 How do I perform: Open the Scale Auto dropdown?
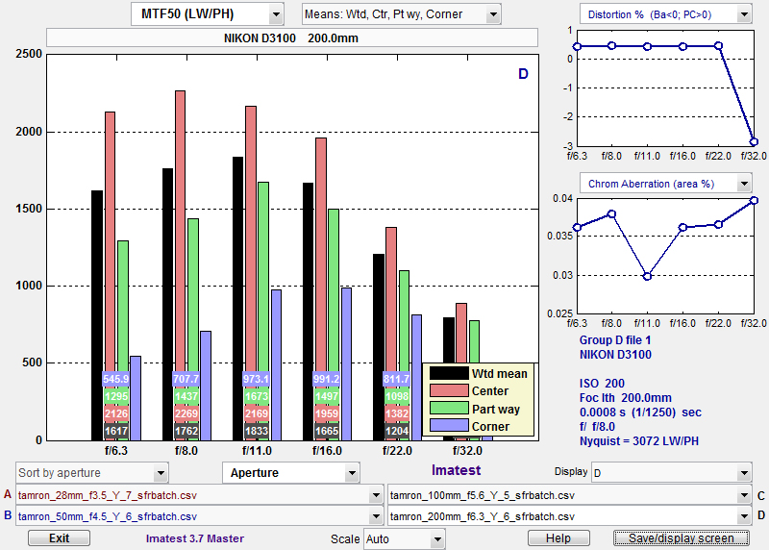click(x=404, y=539)
